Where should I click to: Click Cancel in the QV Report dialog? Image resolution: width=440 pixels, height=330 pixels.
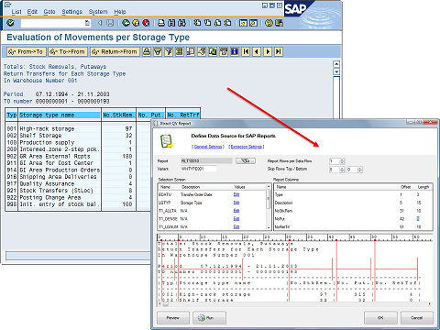[x=417, y=318]
